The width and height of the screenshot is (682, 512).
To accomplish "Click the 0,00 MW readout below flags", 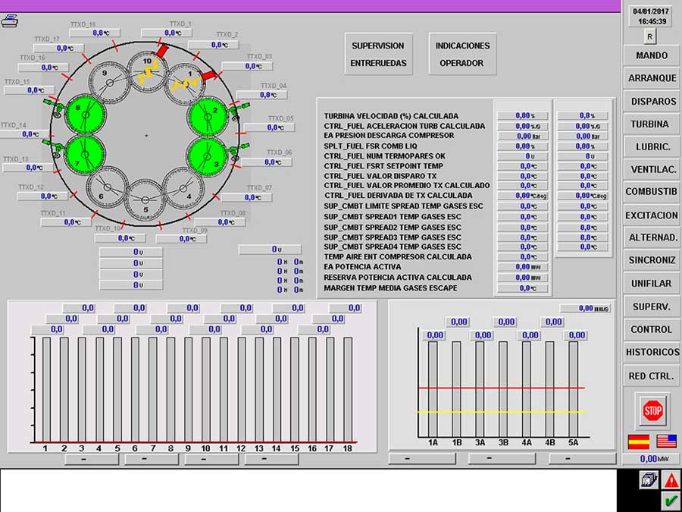I will tap(651, 459).
